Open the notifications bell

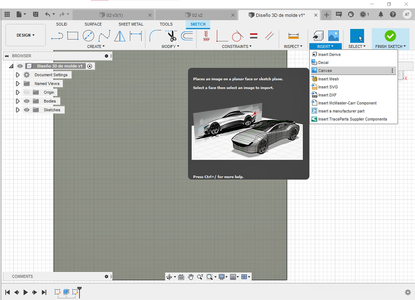(381, 14)
